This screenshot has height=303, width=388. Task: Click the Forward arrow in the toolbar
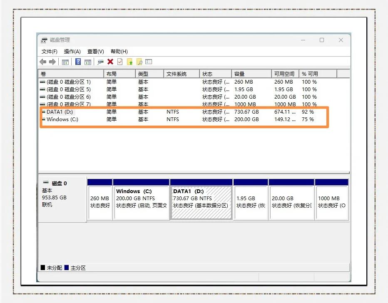pyautogui.click(x=52, y=62)
